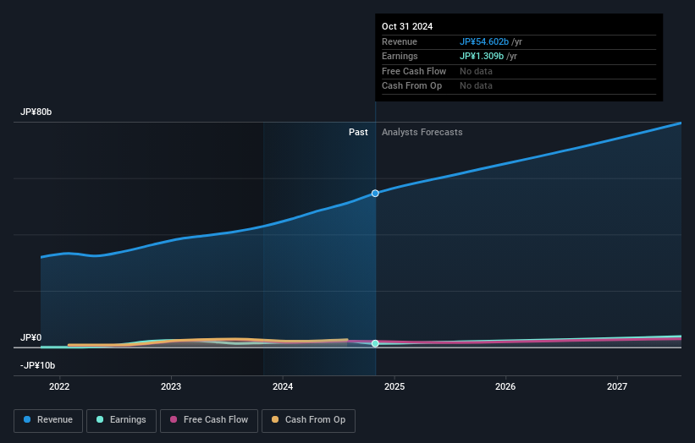Toggle the Earnings legend button
The height and width of the screenshot is (443, 695).
pyautogui.click(x=121, y=420)
